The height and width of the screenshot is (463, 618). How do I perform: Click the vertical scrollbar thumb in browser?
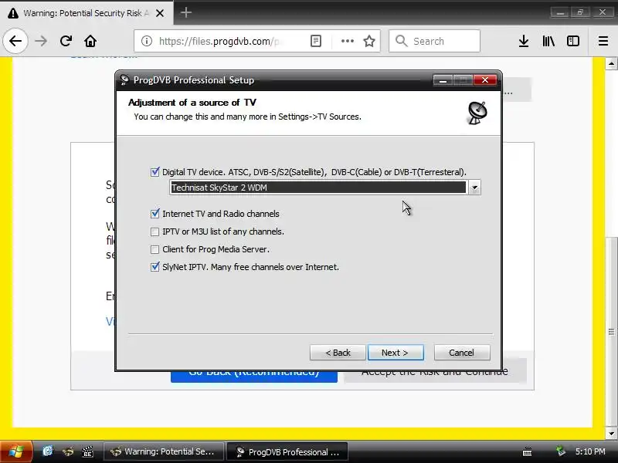pyautogui.click(x=611, y=332)
